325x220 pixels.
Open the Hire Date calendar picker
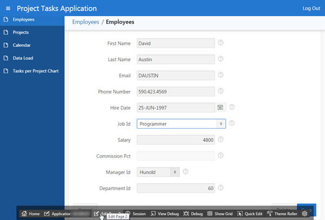[220, 107]
